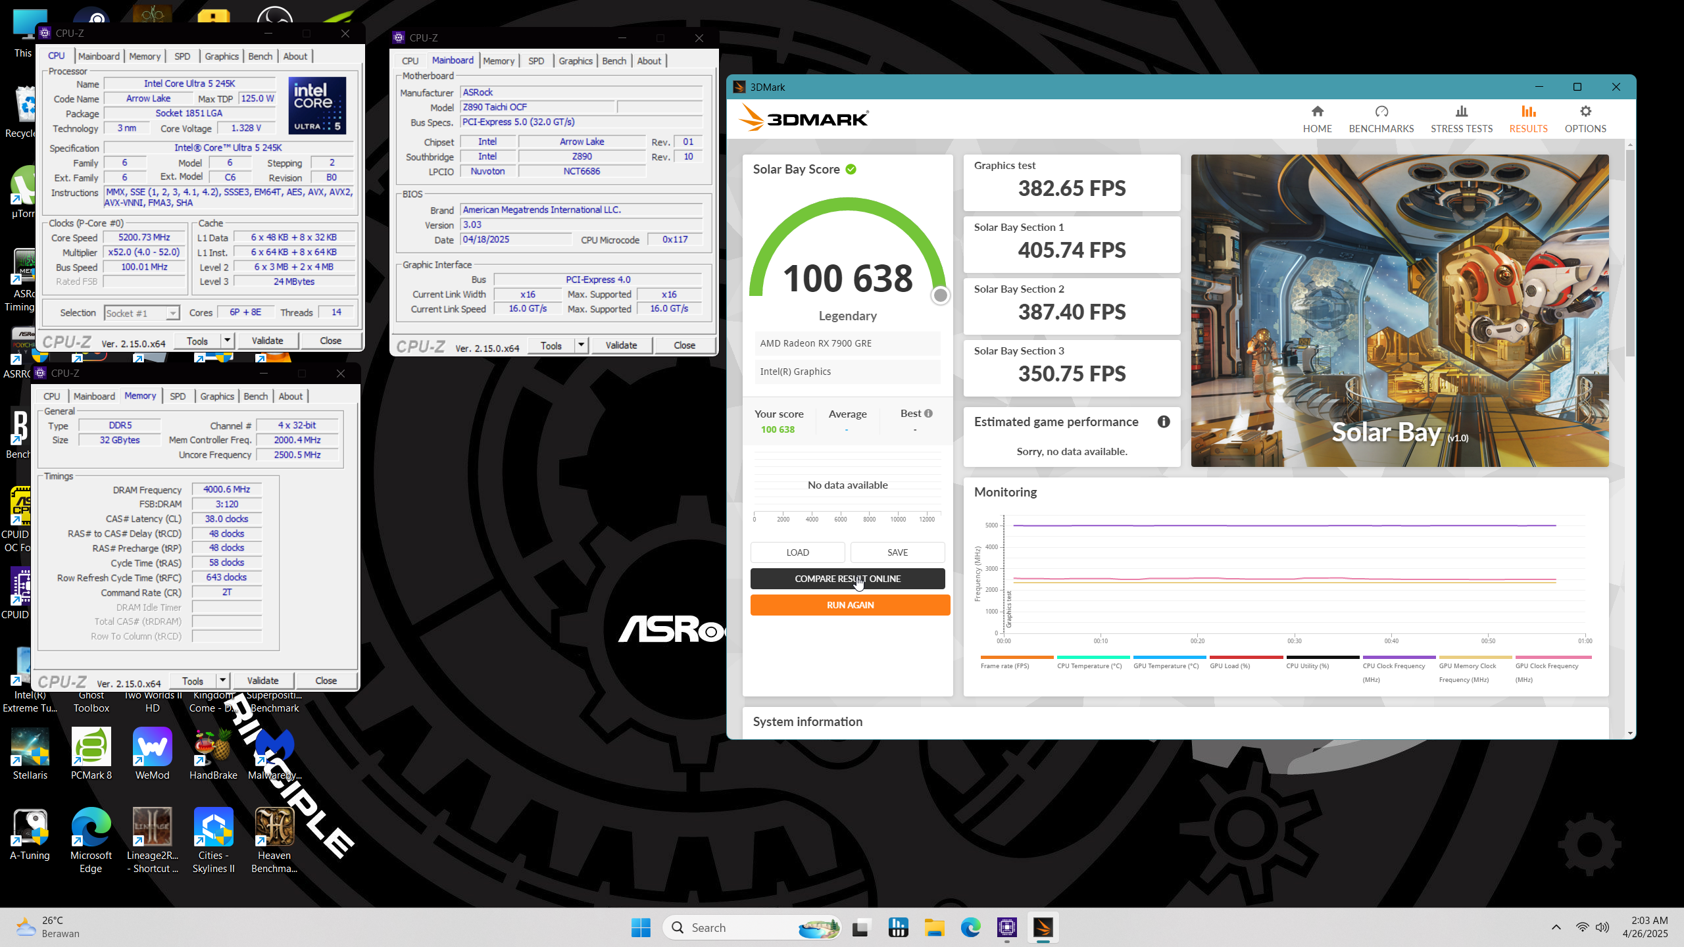Open SPD tab in CPU-Z Mainboard window
1684x947 pixels.
(536, 61)
